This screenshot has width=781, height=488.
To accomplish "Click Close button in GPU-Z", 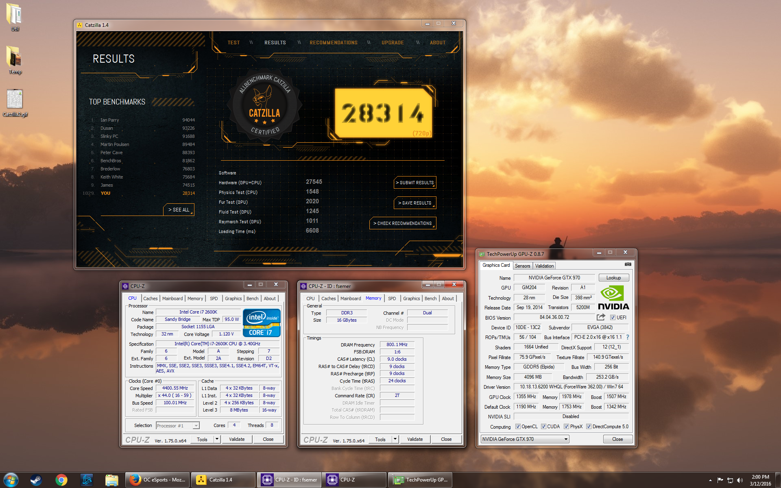I will pos(617,439).
